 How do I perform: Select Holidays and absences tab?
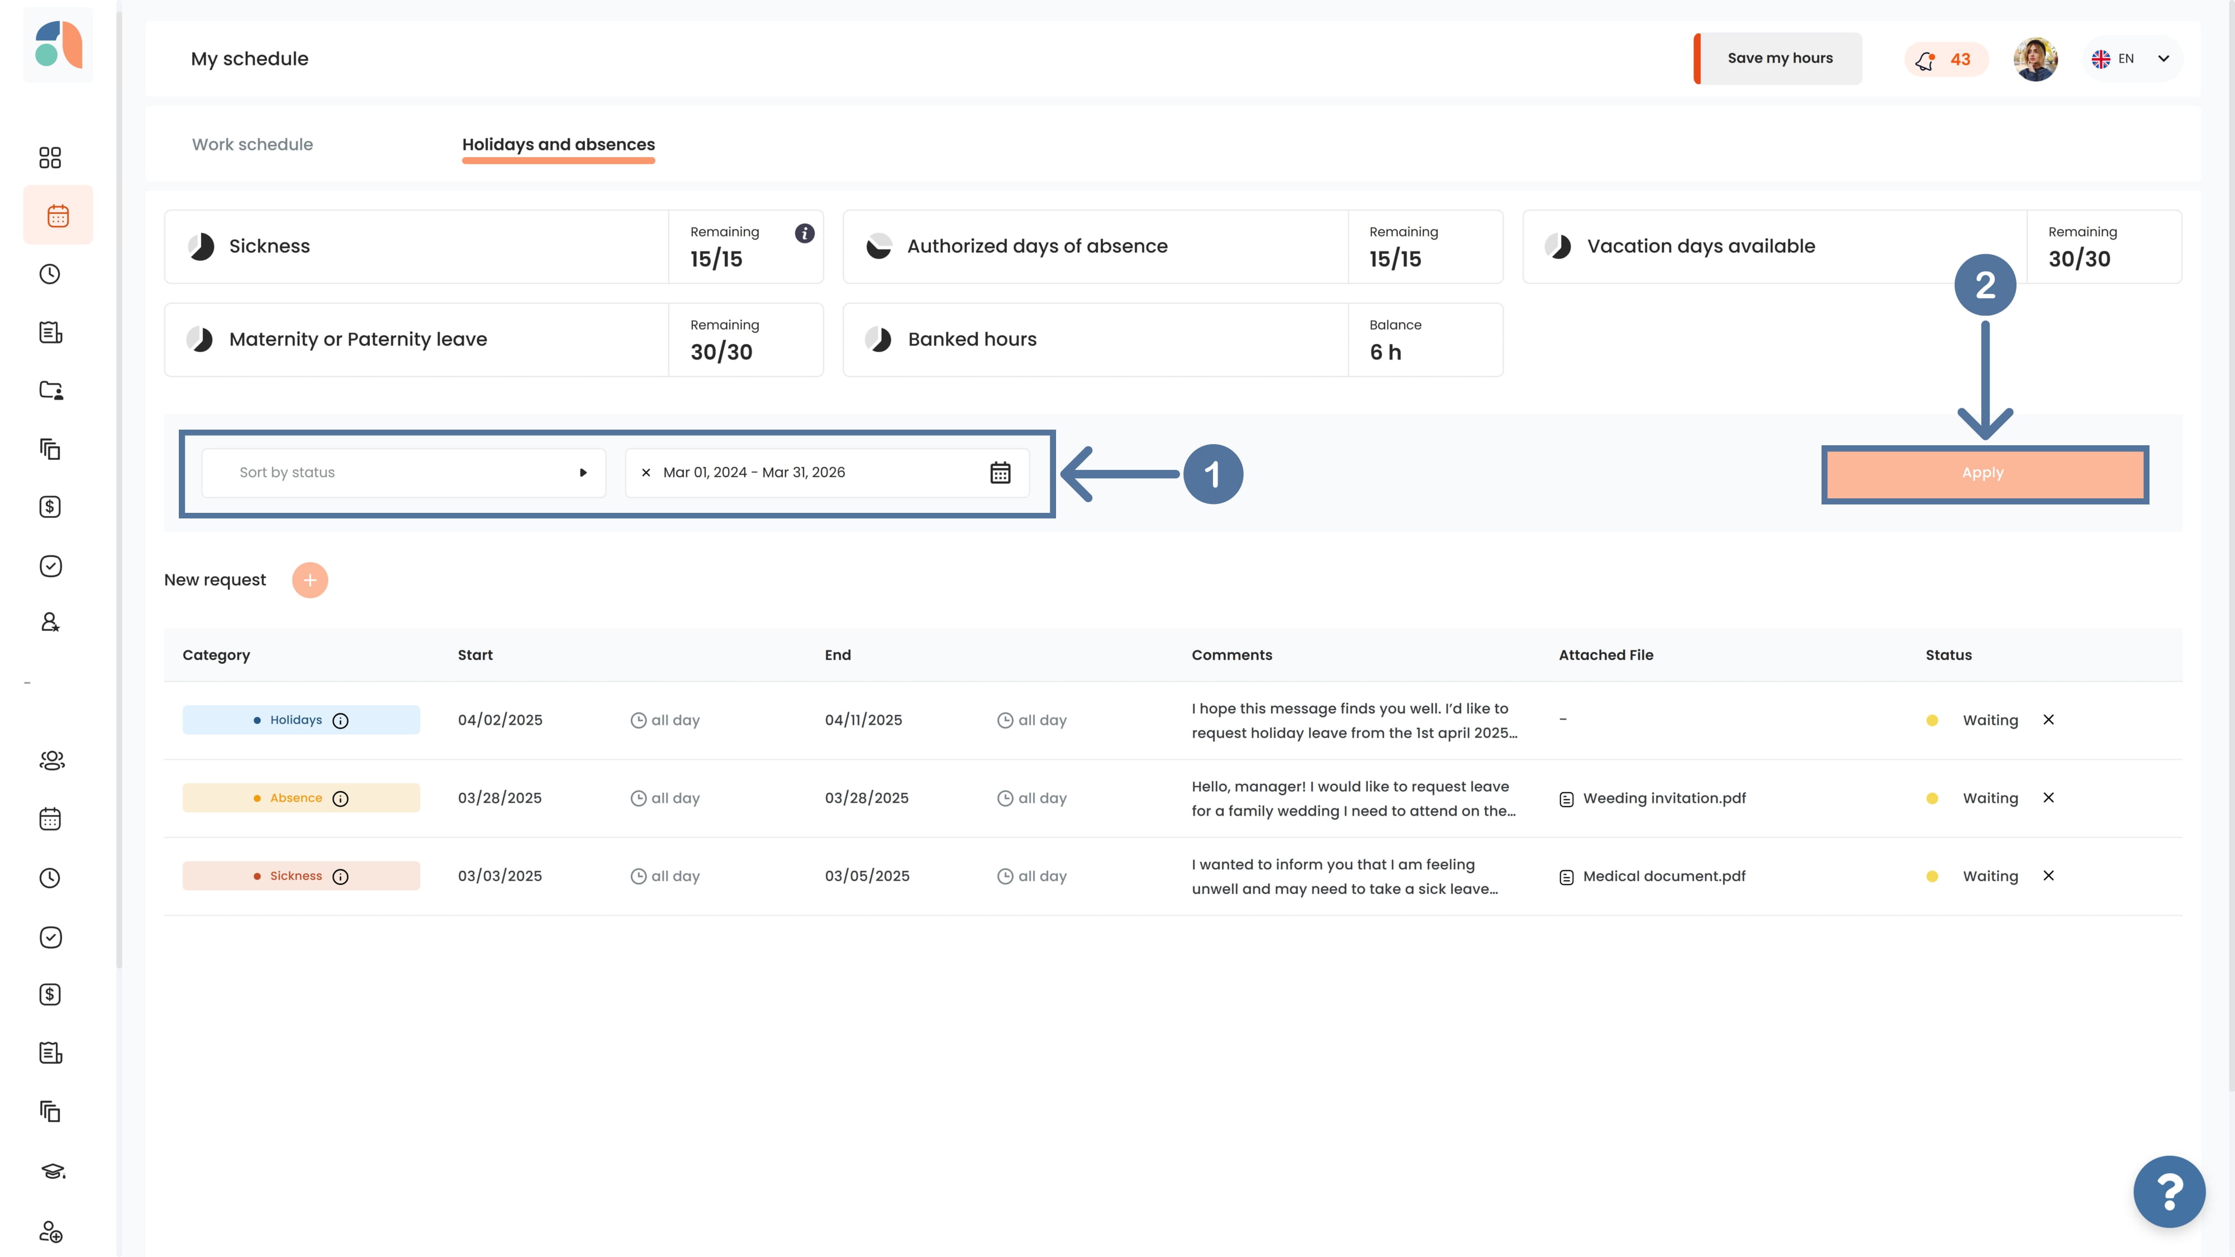click(559, 145)
